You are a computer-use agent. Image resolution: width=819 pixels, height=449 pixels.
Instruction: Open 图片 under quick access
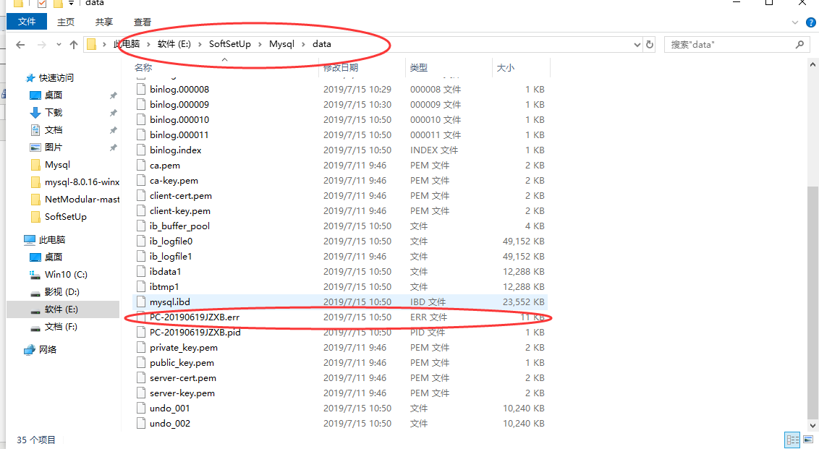(54, 147)
